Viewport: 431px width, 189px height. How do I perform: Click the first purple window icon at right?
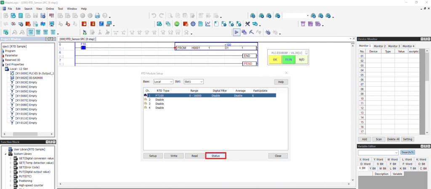pos(303,24)
